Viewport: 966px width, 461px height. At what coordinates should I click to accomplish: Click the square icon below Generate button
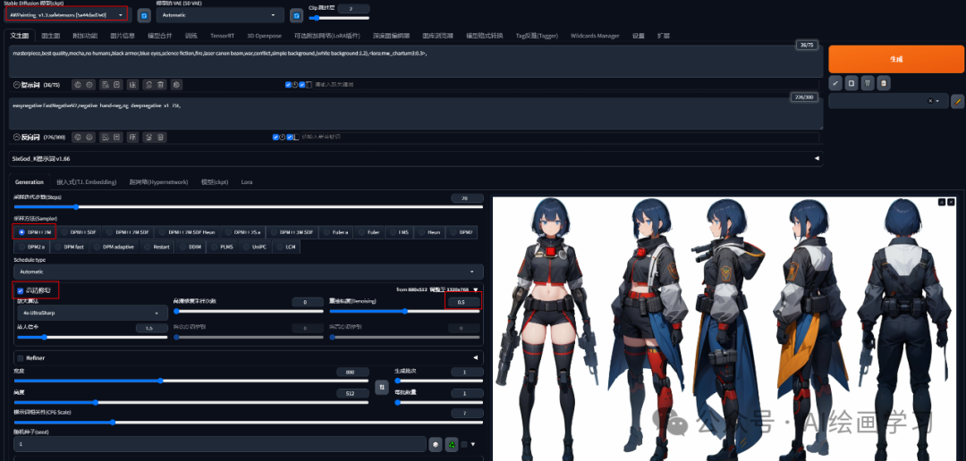pyautogui.click(x=852, y=83)
